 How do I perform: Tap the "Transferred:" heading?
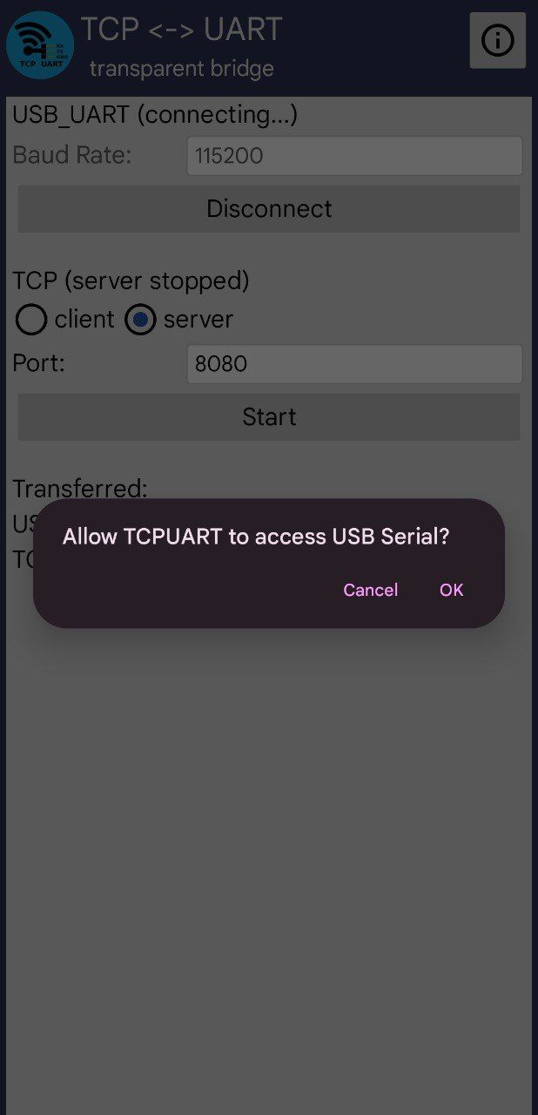click(x=80, y=488)
